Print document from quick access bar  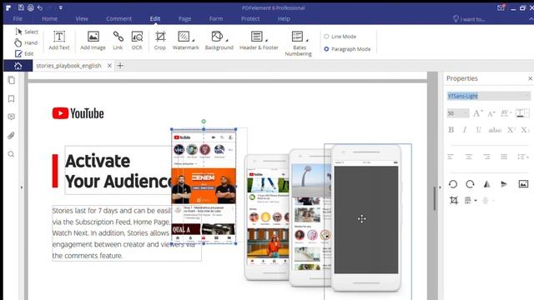pyautogui.click(x=31, y=7)
